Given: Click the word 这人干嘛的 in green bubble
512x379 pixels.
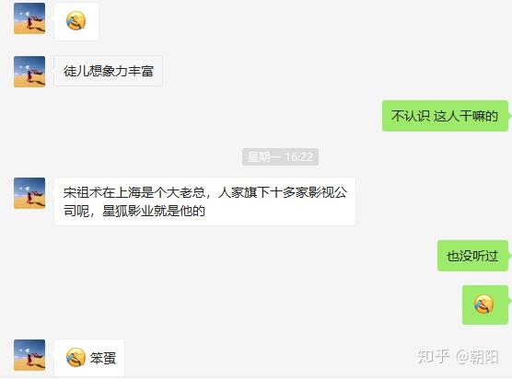Looking at the screenshot, I should click(x=466, y=116).
